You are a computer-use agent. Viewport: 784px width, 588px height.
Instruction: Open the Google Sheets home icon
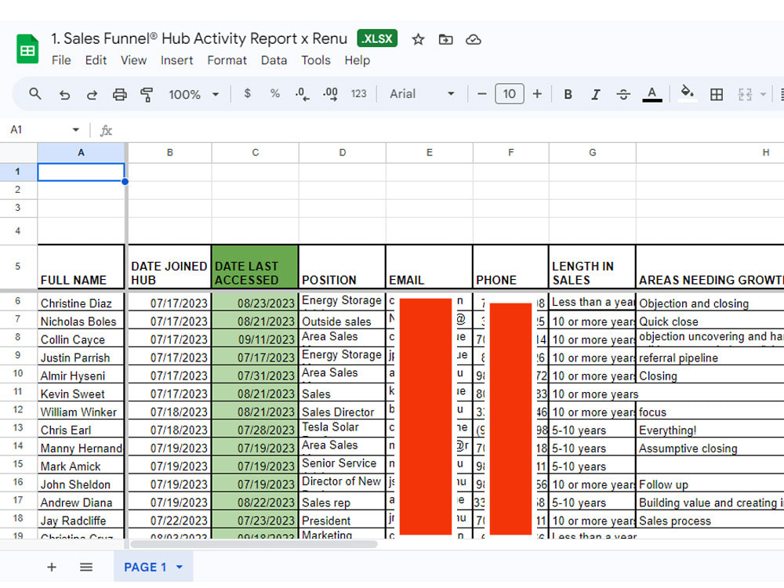27,49
